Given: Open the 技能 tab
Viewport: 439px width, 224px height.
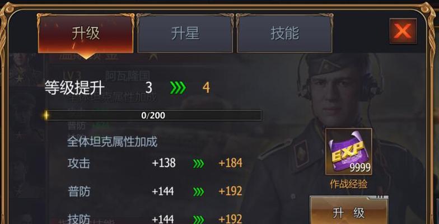Looking at the screenshot, I should click(x=284, y=34).
